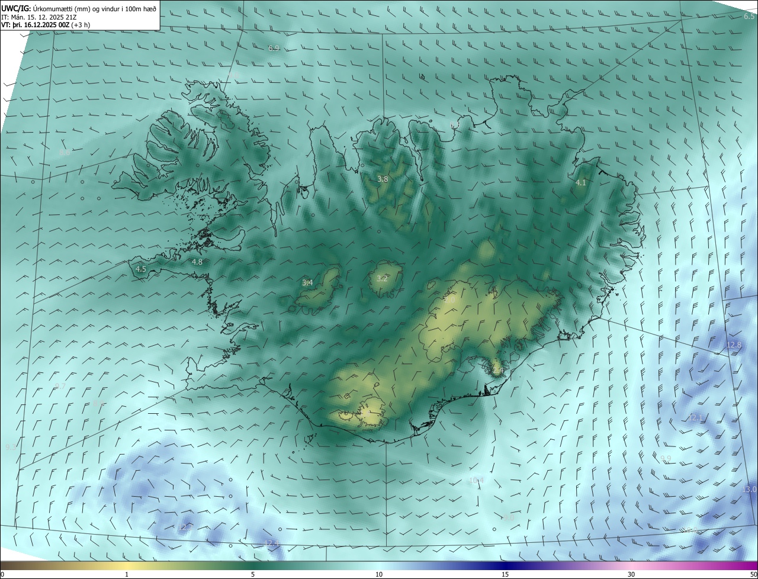Screen dimensions: 758x579
Task: Click the 6.5 value in the top-right corner
Action: [x=749, y=17]
